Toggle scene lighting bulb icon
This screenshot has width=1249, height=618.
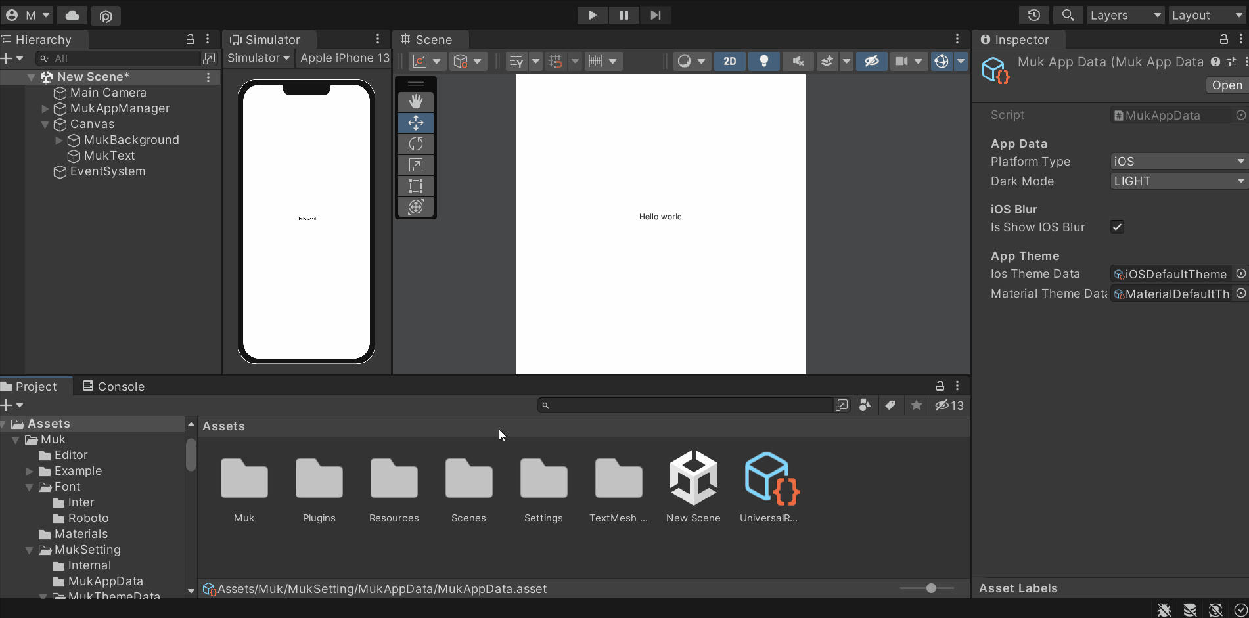(763, 61)
